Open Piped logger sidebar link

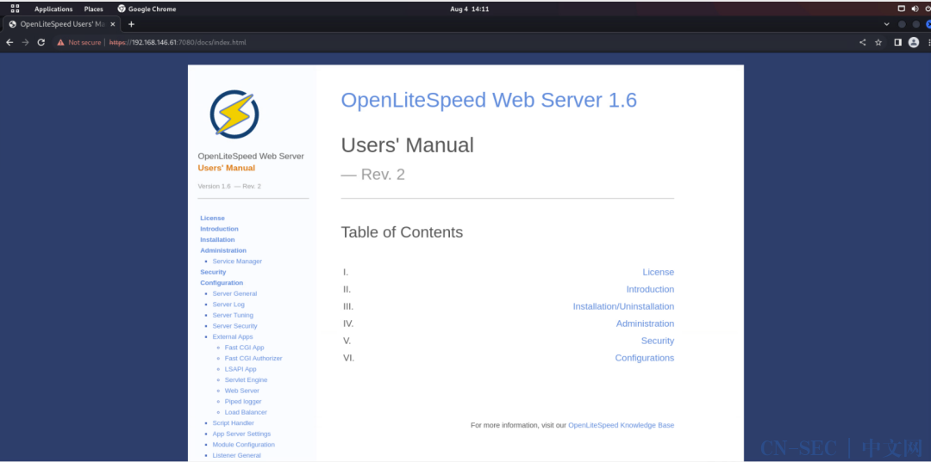(243, 401)
